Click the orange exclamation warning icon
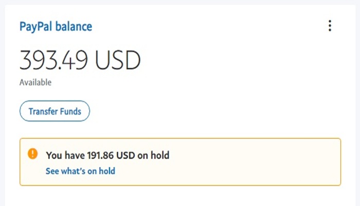Viewport: 360px width, 206px height. (33, 153)
